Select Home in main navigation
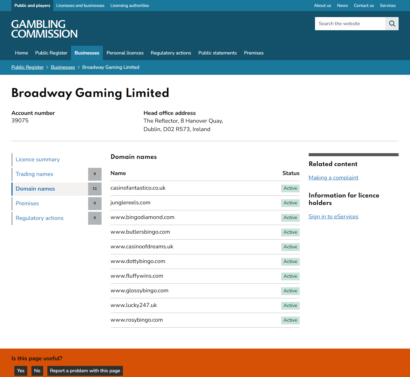This screenshot has width=410, height=377. point(22,53)
